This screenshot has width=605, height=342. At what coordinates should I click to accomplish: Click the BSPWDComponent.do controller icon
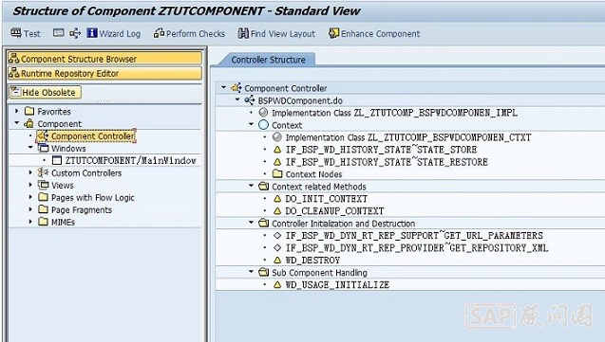tap(250, 100)
